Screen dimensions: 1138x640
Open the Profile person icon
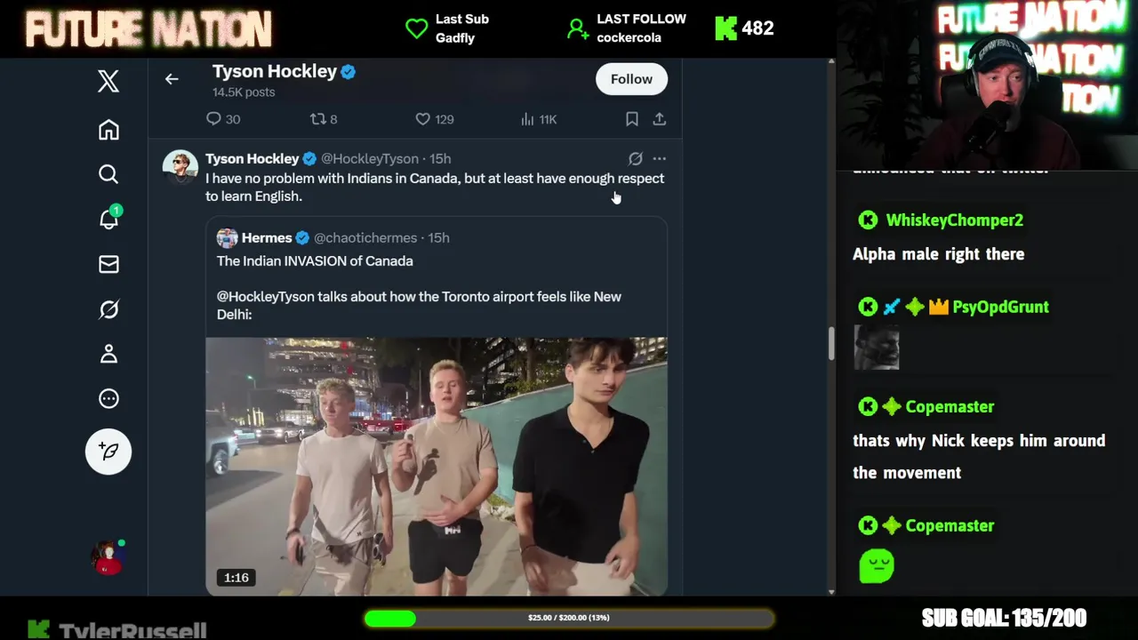tap(108, 354)
